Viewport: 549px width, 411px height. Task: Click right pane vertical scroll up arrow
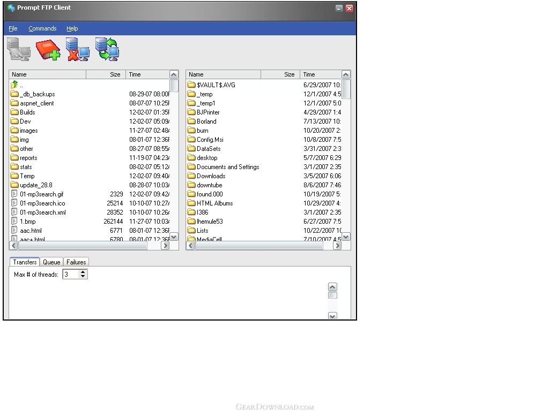tap(346, 74)
